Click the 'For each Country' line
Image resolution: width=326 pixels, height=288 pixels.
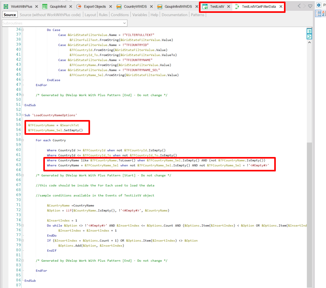point(51,140)
